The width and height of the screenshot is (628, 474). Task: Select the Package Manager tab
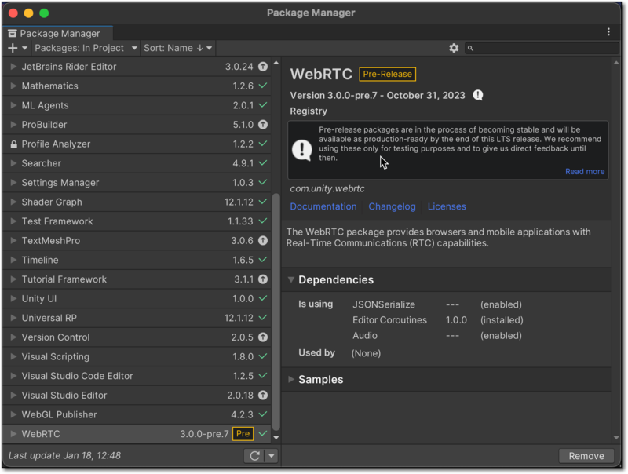(x=57, y=33)
